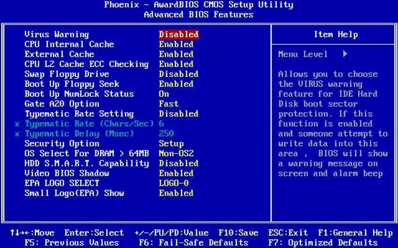Click the Item Help panel header
The width and height of the screenshot is (398, 248).
pyautogui.click(x=336, y=35)
